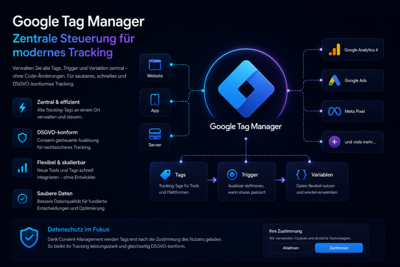Click the Wir verwenden Cookies notice text
The image size is (400, 267).
(310, 238)
